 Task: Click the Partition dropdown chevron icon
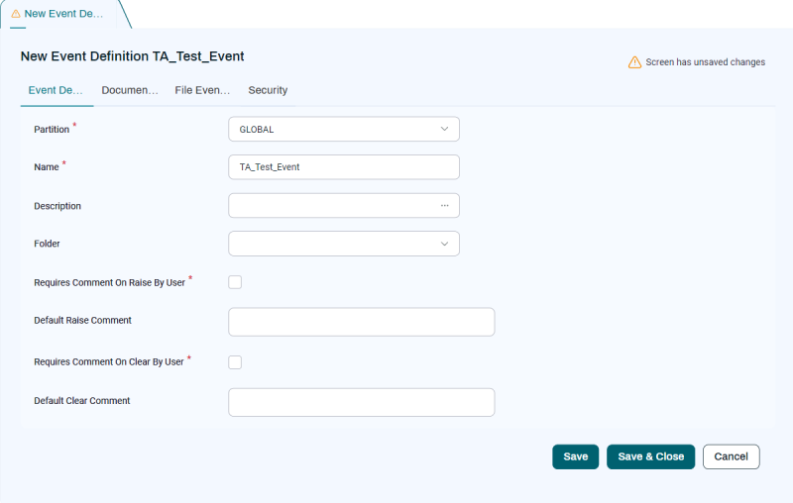(444, 129)
